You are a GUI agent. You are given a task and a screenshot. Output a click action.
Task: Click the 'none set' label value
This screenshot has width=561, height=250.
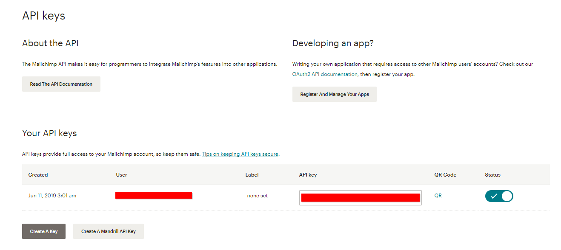(258, 196)
